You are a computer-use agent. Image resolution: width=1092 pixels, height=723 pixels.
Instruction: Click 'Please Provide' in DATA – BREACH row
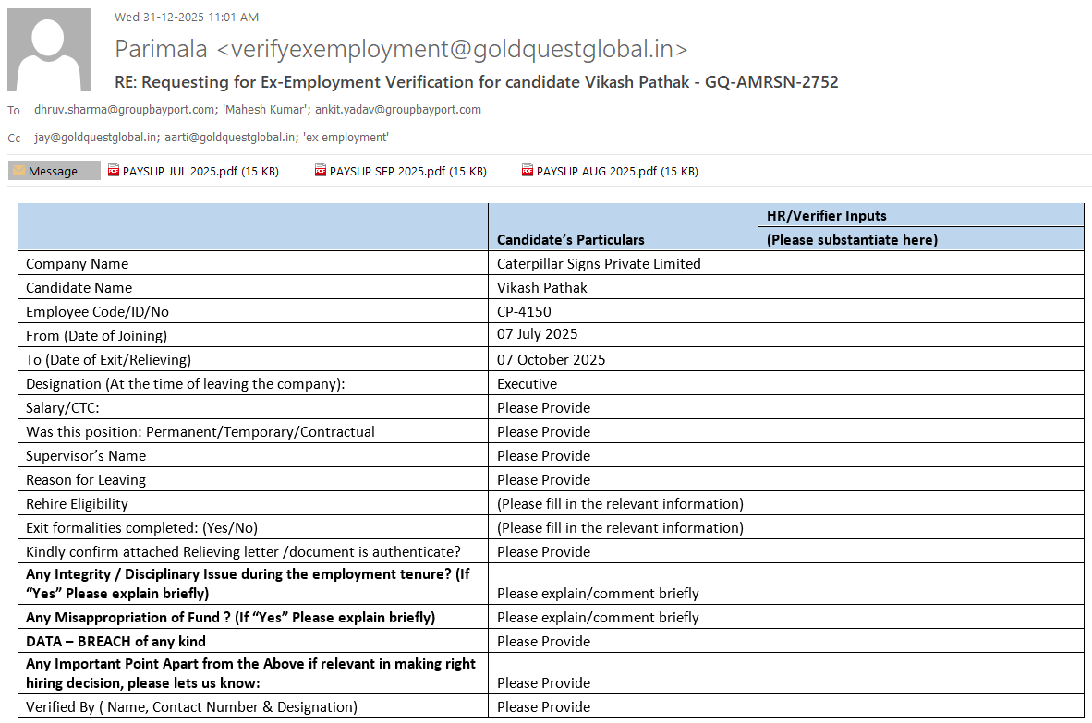[543, 642]
